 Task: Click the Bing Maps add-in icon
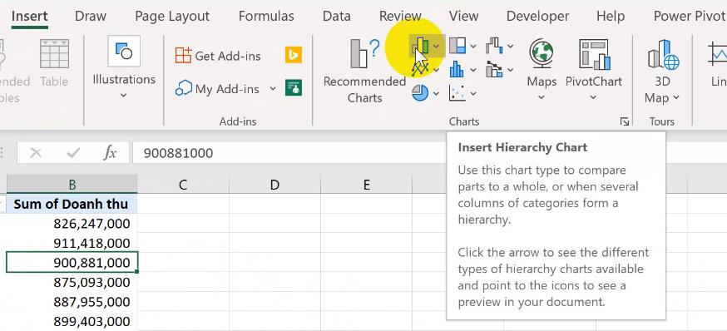(294, 55)
